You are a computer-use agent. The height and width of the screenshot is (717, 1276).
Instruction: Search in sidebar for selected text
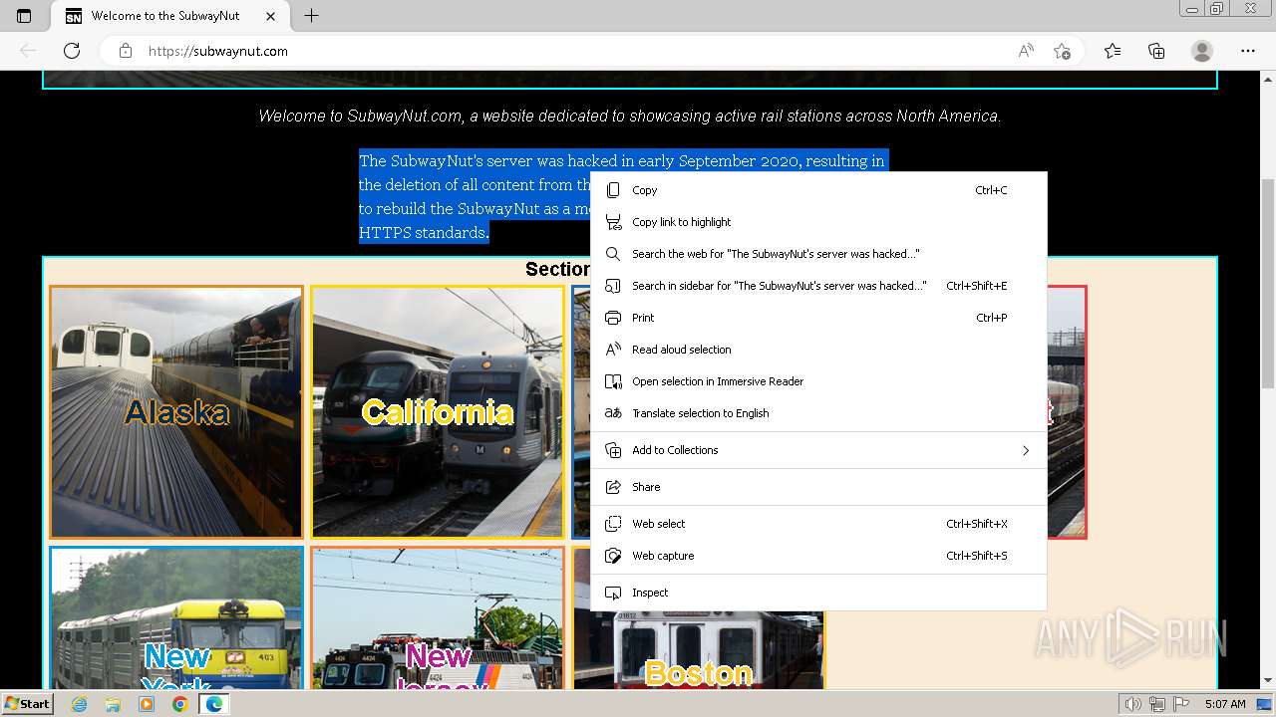click(x=818, y=286)
